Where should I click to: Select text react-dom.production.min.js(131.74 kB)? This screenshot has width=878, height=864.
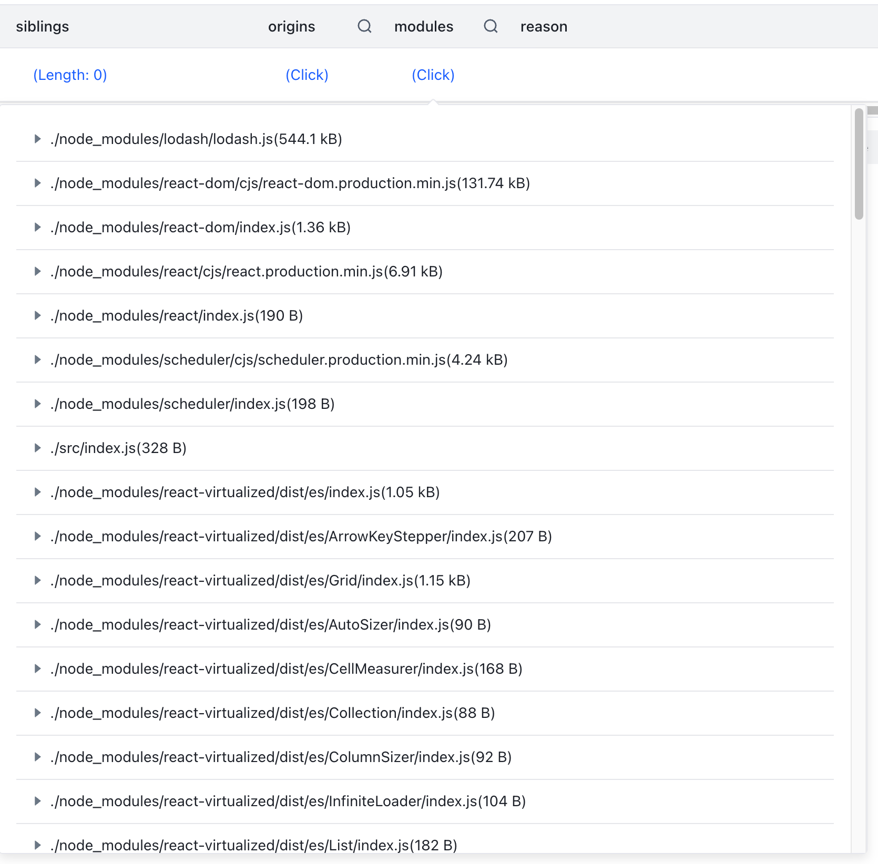pyautogui.click(x=396, y=183)
